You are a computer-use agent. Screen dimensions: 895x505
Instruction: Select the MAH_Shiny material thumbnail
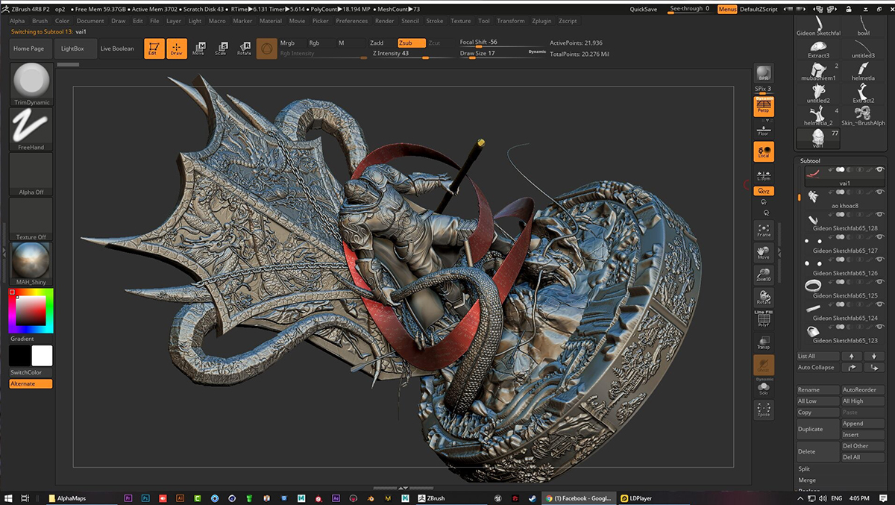click(31, 261)
